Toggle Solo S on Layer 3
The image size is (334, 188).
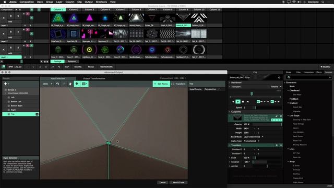[18, 16]
